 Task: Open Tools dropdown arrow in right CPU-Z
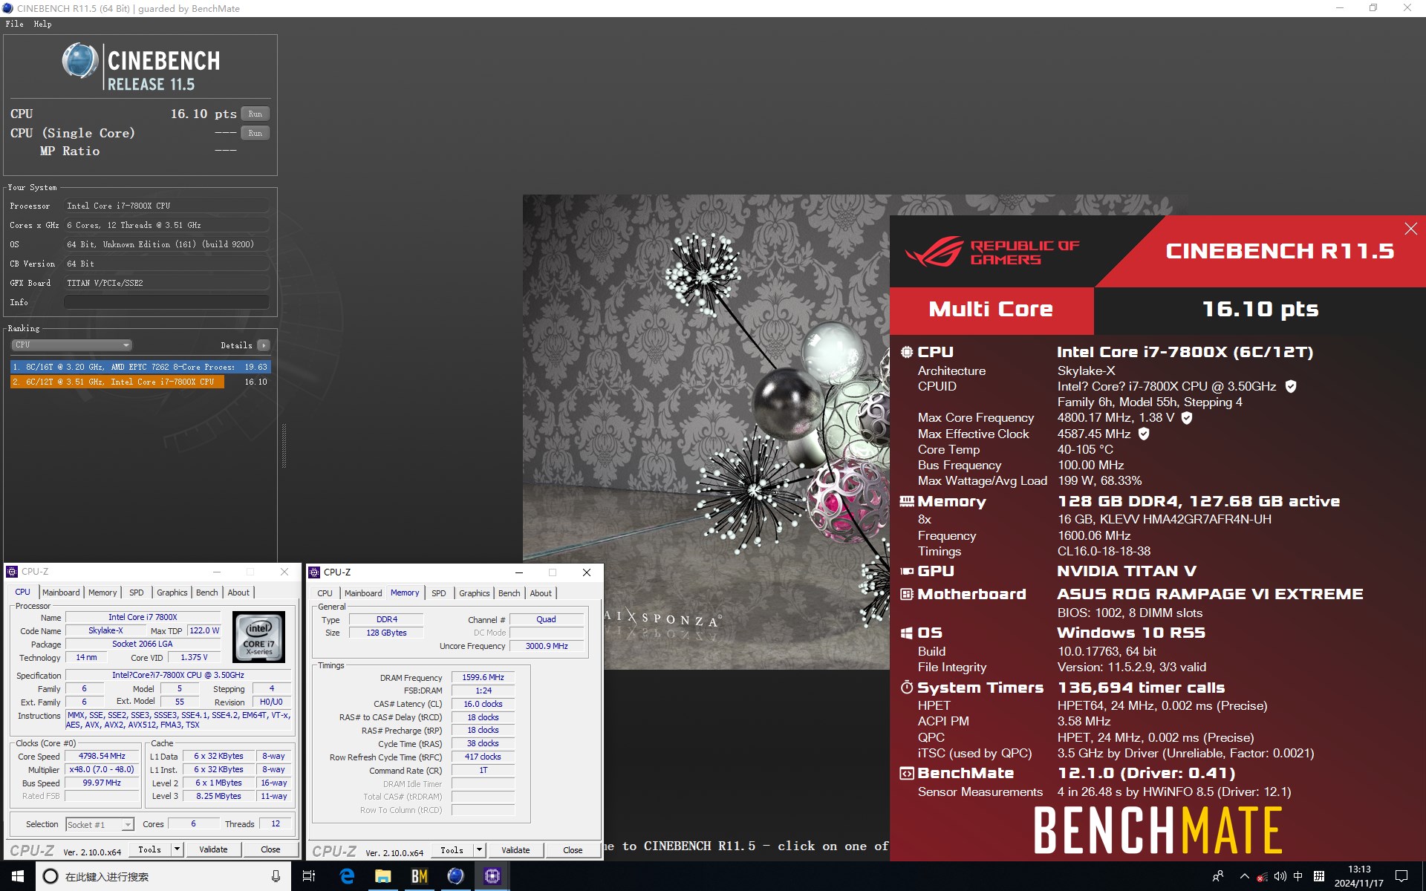(479, 850)
